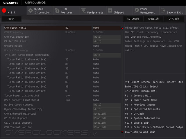Switch to System Information tab

40,11
